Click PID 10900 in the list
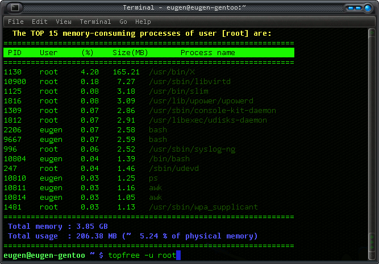379x264 pixels. tap(15, 82)
